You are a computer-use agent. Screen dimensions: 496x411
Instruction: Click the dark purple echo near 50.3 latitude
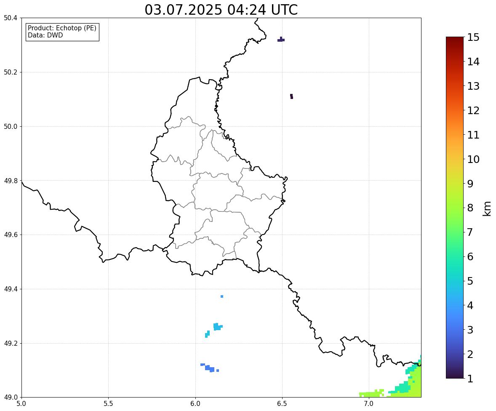(281, 40)
